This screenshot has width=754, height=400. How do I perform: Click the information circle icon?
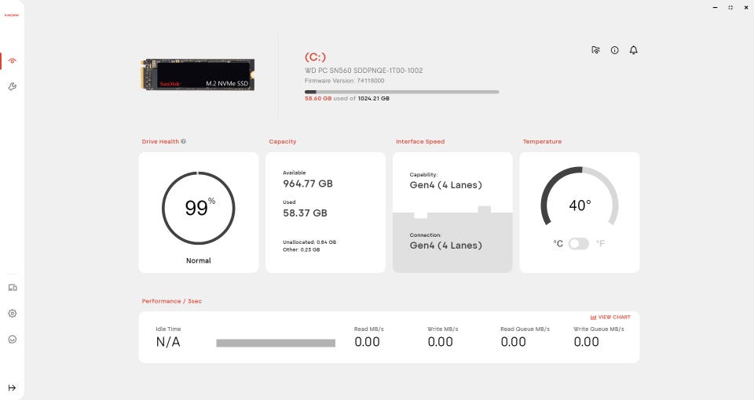614,50
